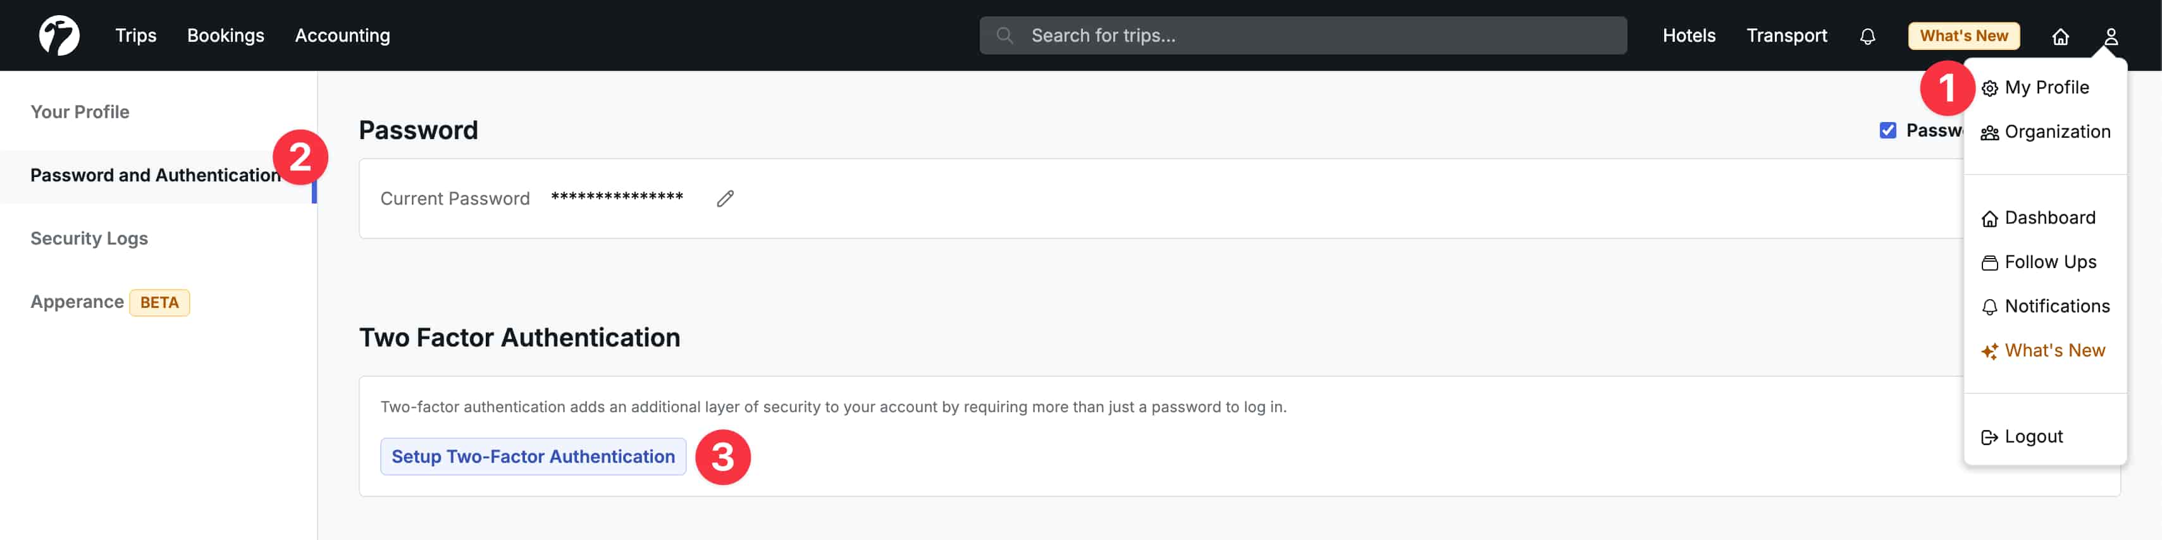
Task: Log out via the Logout item
Action: tap(2032, 437)
